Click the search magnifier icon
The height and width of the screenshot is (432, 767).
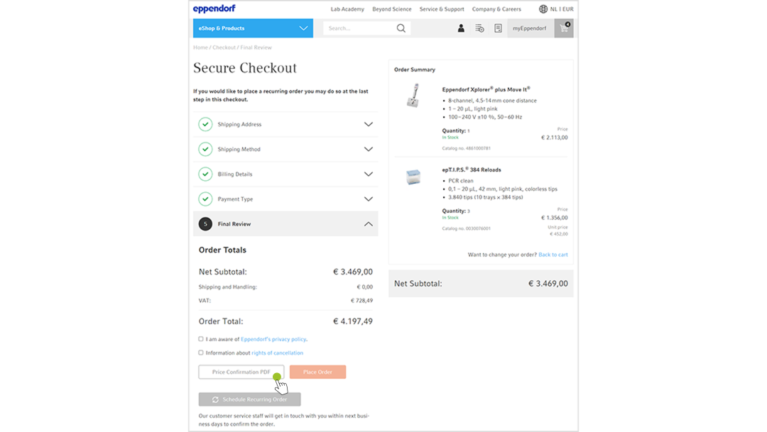click(x=401, y=28)
